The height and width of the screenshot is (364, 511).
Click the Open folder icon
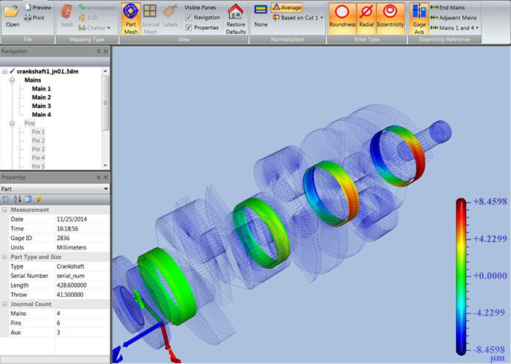pyautogui.click(x=12, y=15)
